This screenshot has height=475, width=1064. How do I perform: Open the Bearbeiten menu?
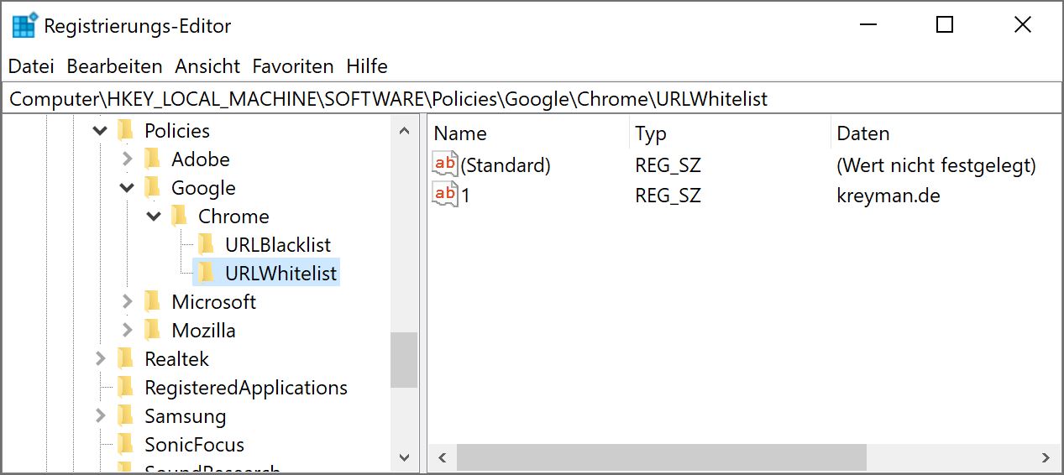(x=114, y=66)
